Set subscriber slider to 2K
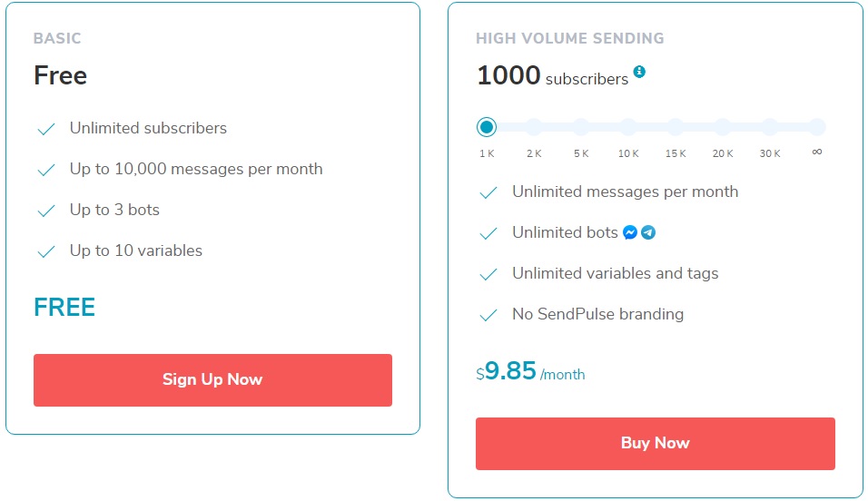Viewport: 868px width, 501px height. (x=534, y=127)
